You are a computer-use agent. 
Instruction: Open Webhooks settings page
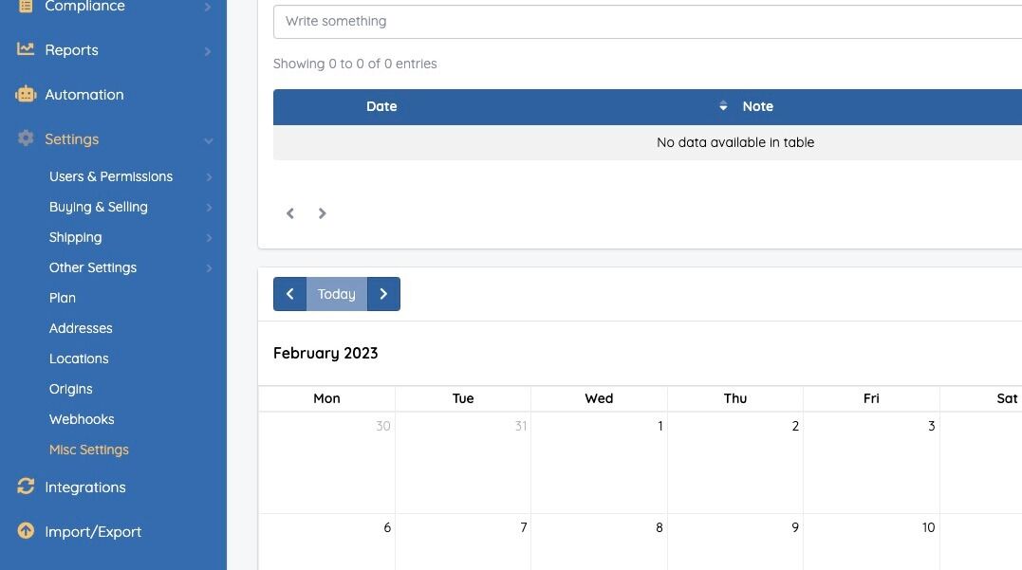pos(82,419)
